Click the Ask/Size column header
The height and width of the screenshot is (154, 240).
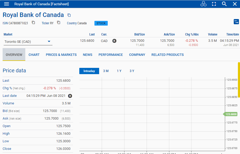[169, 34]
